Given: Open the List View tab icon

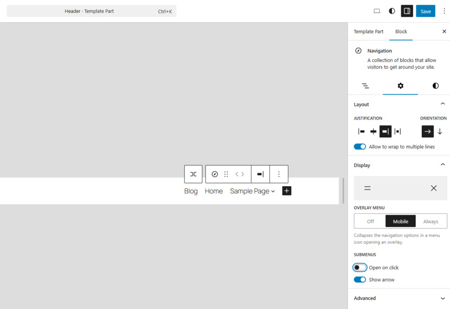Looking at the screenshot, I should pyautogui.click(x=365, y=86).
